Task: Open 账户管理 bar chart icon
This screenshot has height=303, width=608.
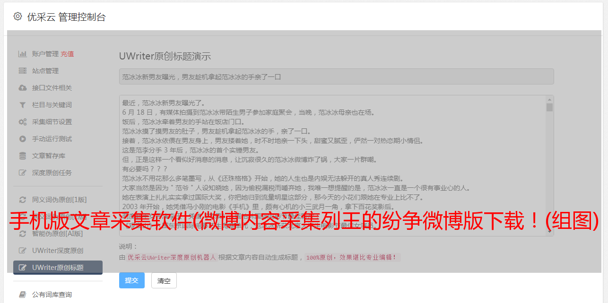Action: 22,54
